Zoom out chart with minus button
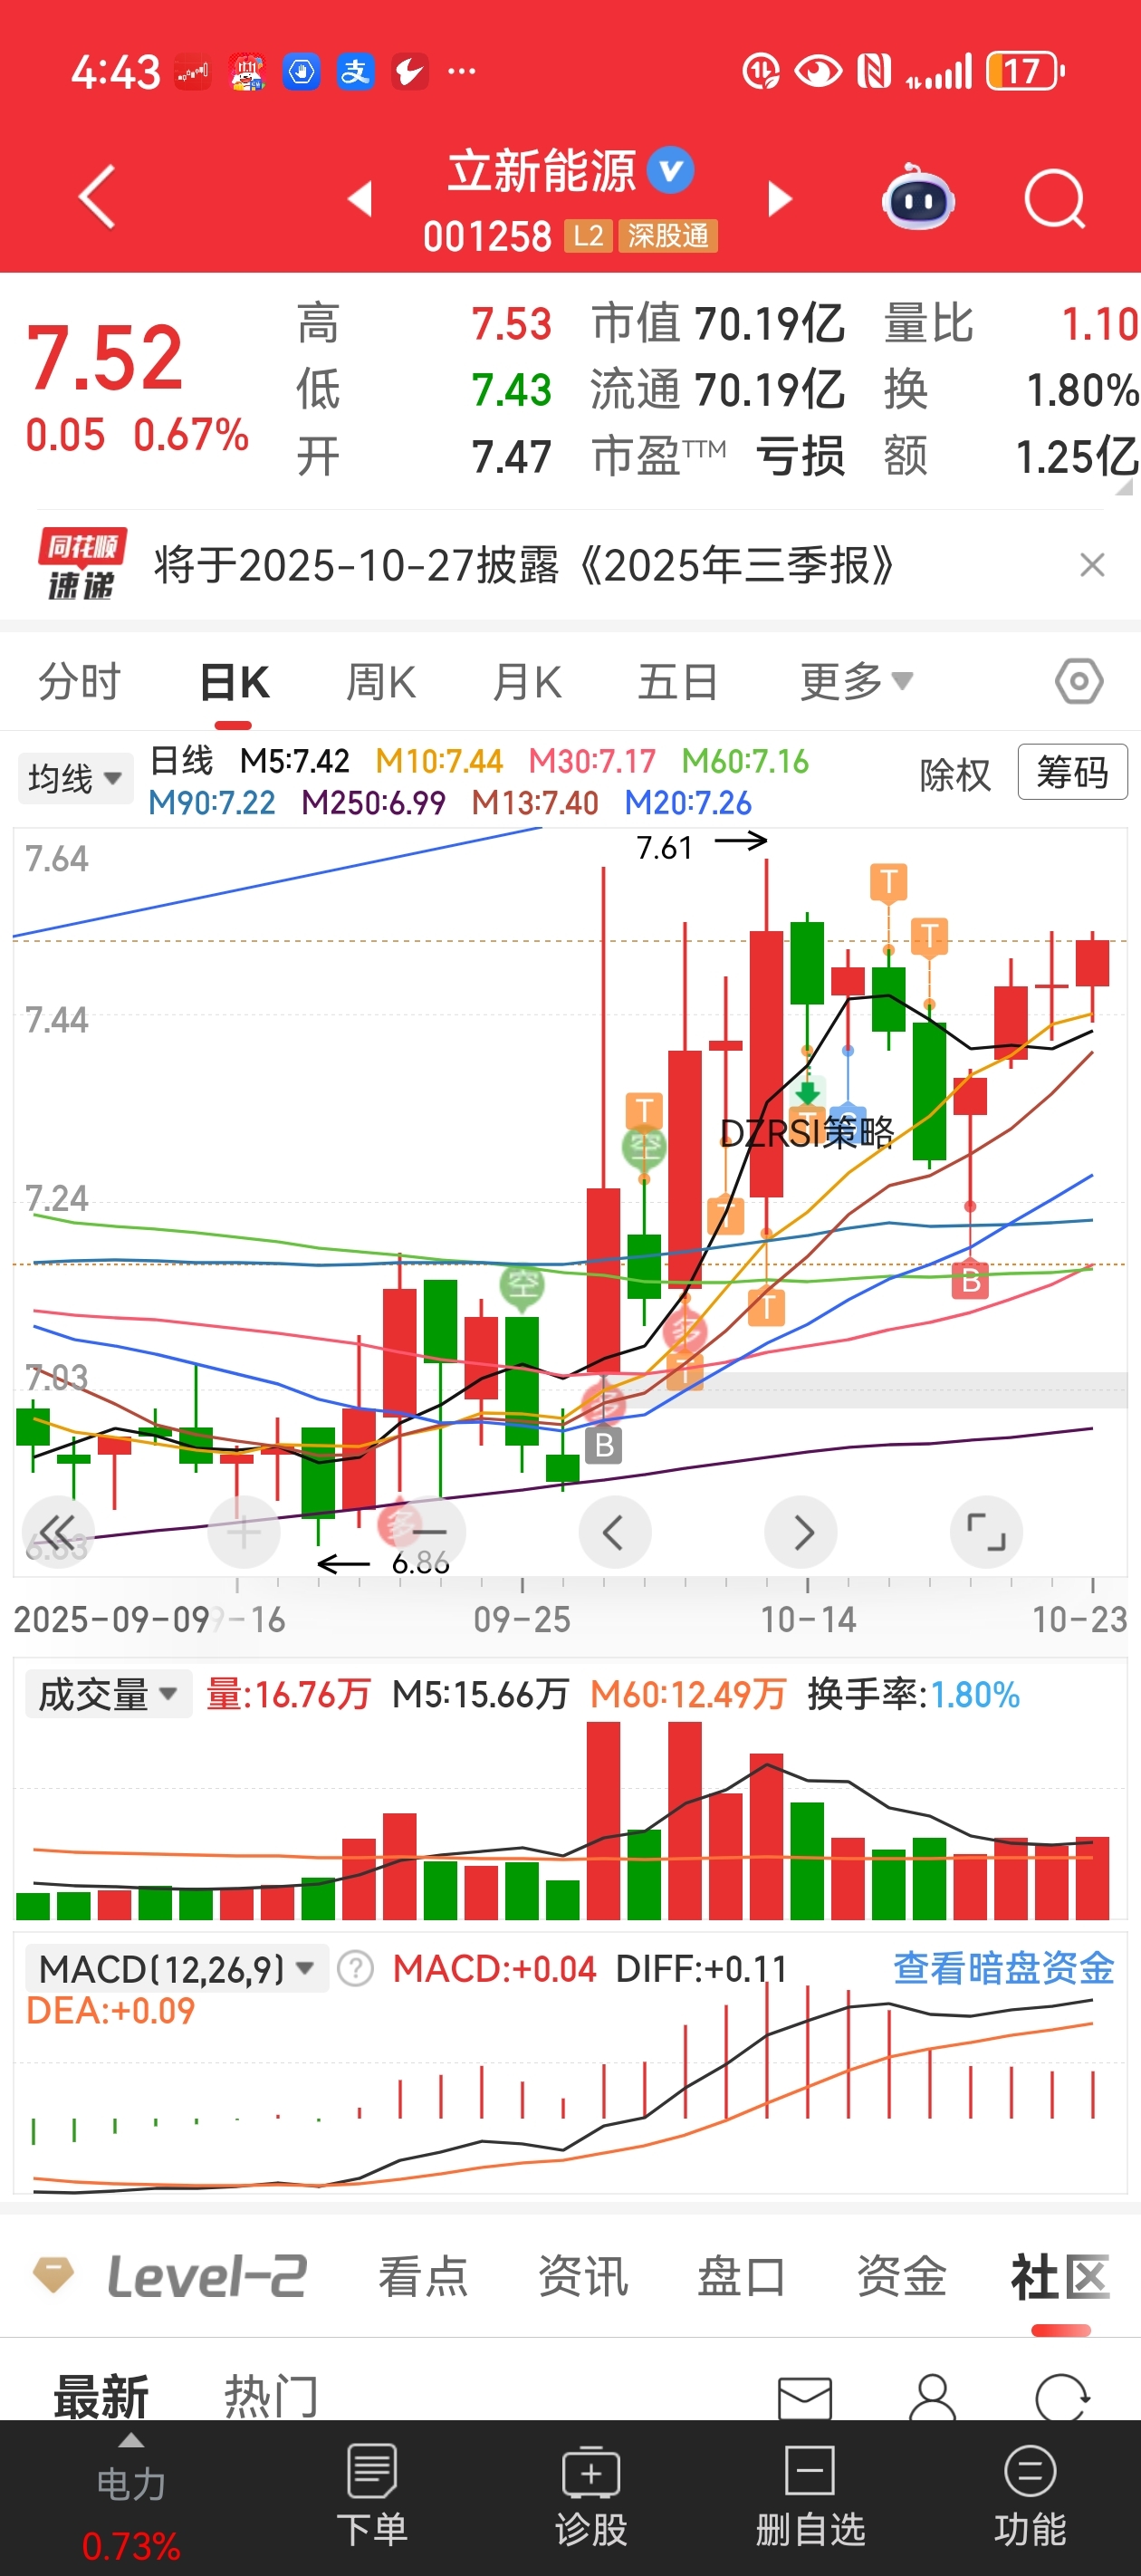The width and height of the screenshot is (1141, 2576). [429, 1532]
